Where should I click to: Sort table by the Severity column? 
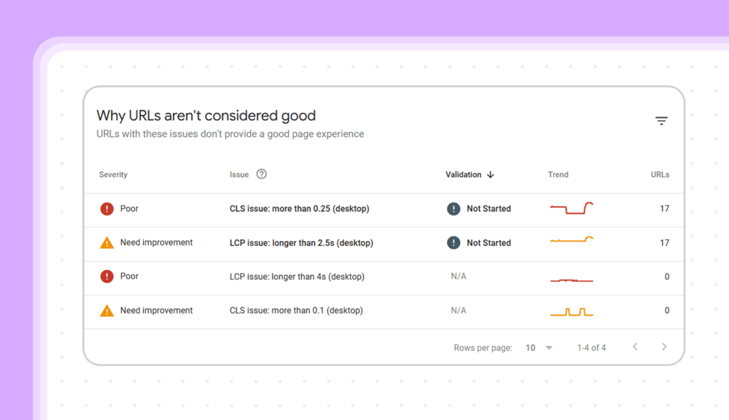click(113, 174)
